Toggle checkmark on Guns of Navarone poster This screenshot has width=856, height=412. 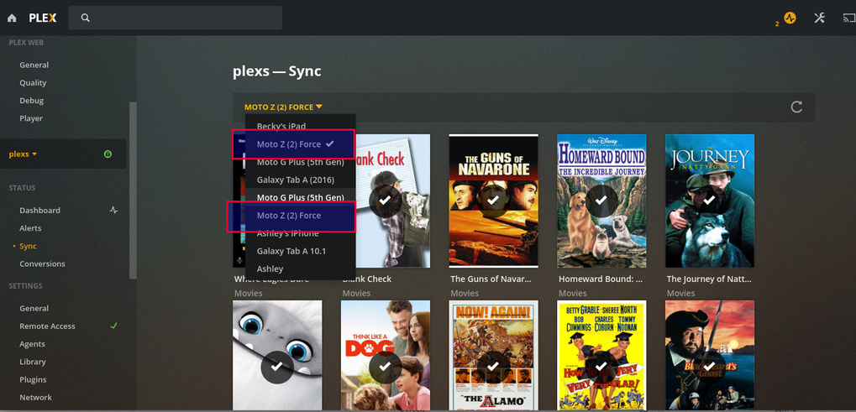point(493,201)
